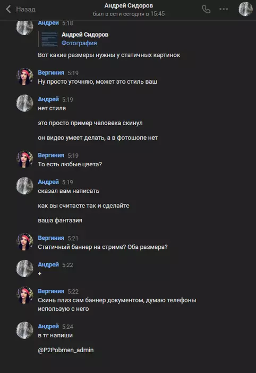Click forwarded author name Андрей Сидоров in quote
The height and width of the screenshot is (373, 256).
click(85, 35)
